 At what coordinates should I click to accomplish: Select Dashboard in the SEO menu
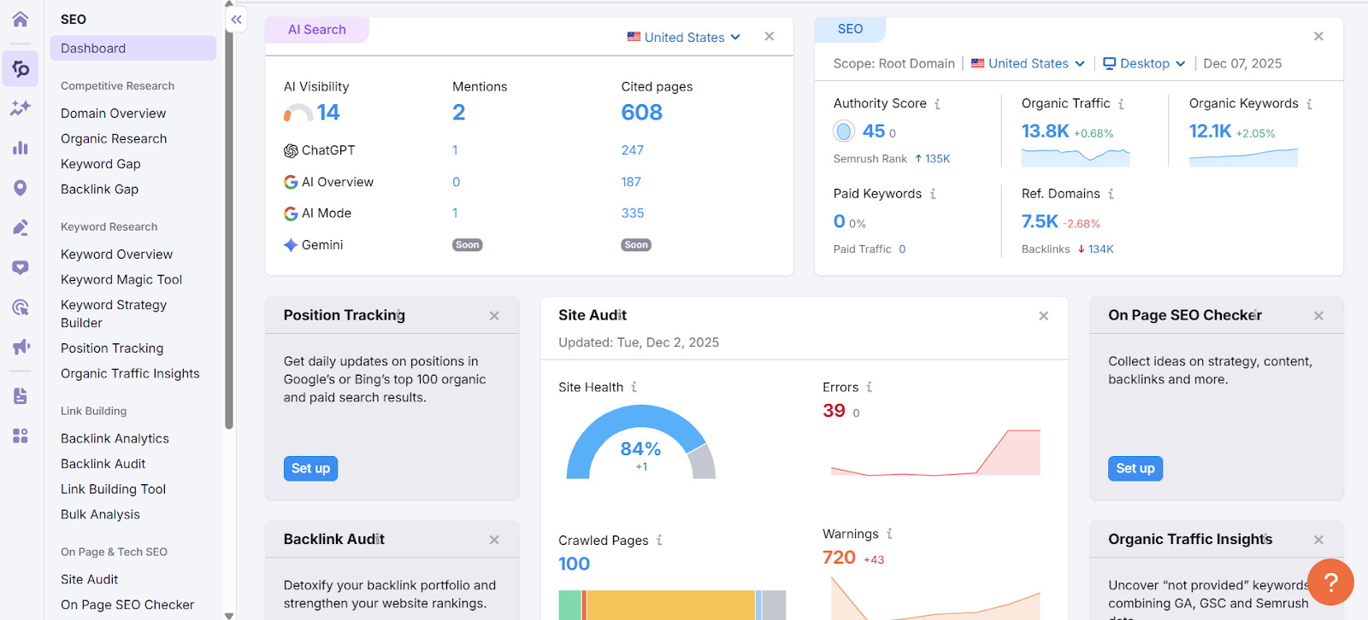[133, 49]
